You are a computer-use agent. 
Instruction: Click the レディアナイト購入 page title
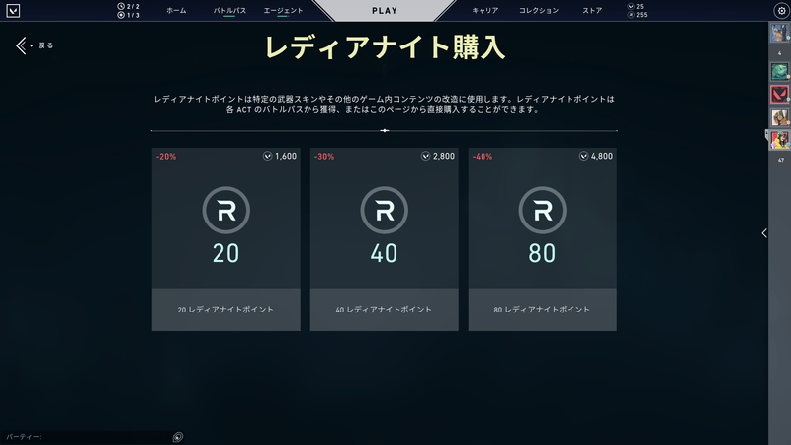pyautogui.click(x=385, y=47)
